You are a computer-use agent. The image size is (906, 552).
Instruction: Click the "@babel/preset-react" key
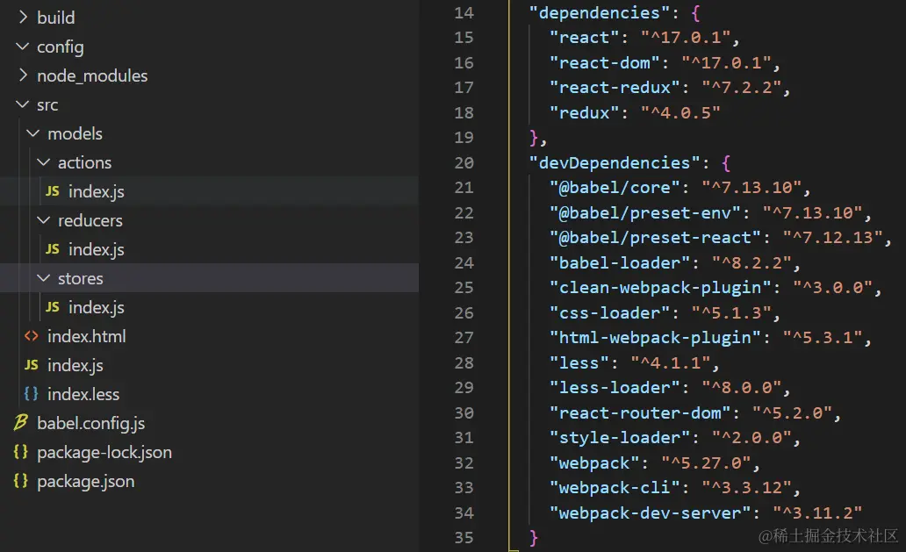click(x=655, y=238)
